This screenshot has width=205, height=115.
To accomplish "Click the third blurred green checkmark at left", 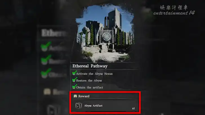I will pos(46,73).
